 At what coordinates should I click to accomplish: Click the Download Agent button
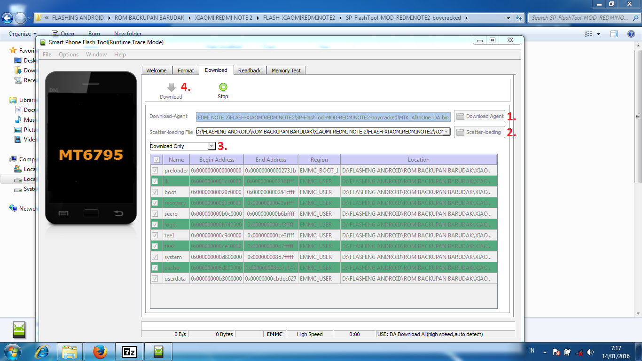(x=479, y=116)
